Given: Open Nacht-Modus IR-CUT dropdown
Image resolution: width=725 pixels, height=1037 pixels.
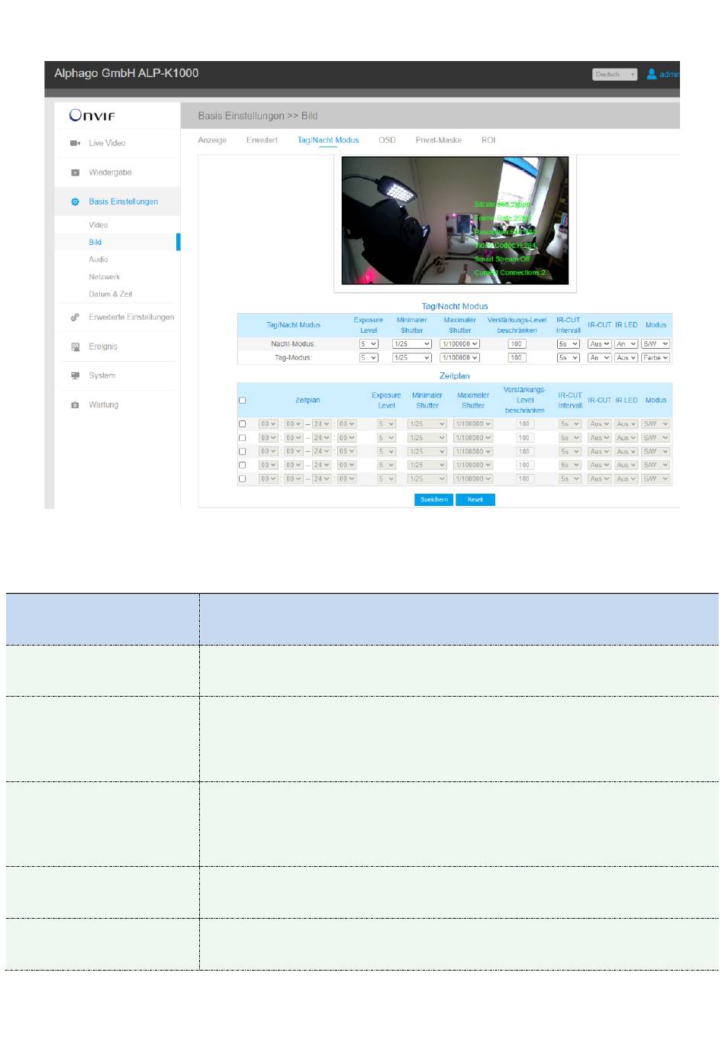Looking at the screenshot, I should [600, 344].
